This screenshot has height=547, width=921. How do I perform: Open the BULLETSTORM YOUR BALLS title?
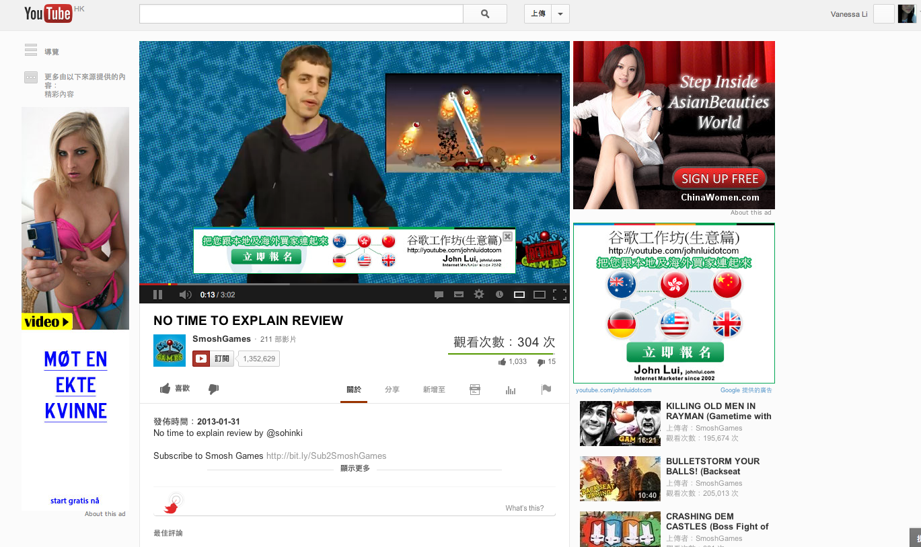point(712,466)
